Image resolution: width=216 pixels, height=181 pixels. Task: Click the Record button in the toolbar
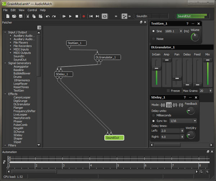click(84, 16)
